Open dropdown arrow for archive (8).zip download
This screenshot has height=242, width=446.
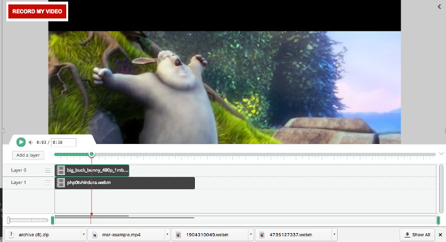(x=83, y=234)
